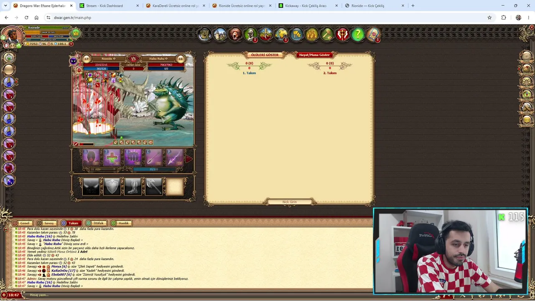Expand the territory map icon's red arrow menu
This screenshot has width=535, height=301.
tap(286, 40)
